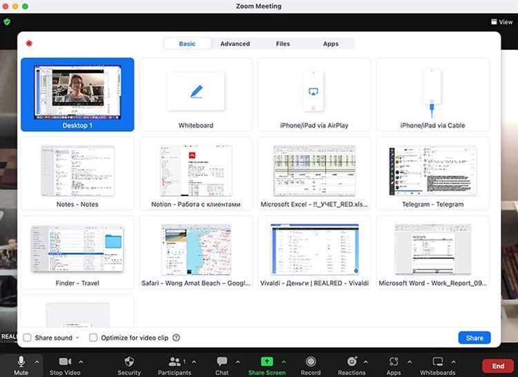518x377 pixels.
Task: Select the Notion window thumbnail
Action: click(196, 173)
